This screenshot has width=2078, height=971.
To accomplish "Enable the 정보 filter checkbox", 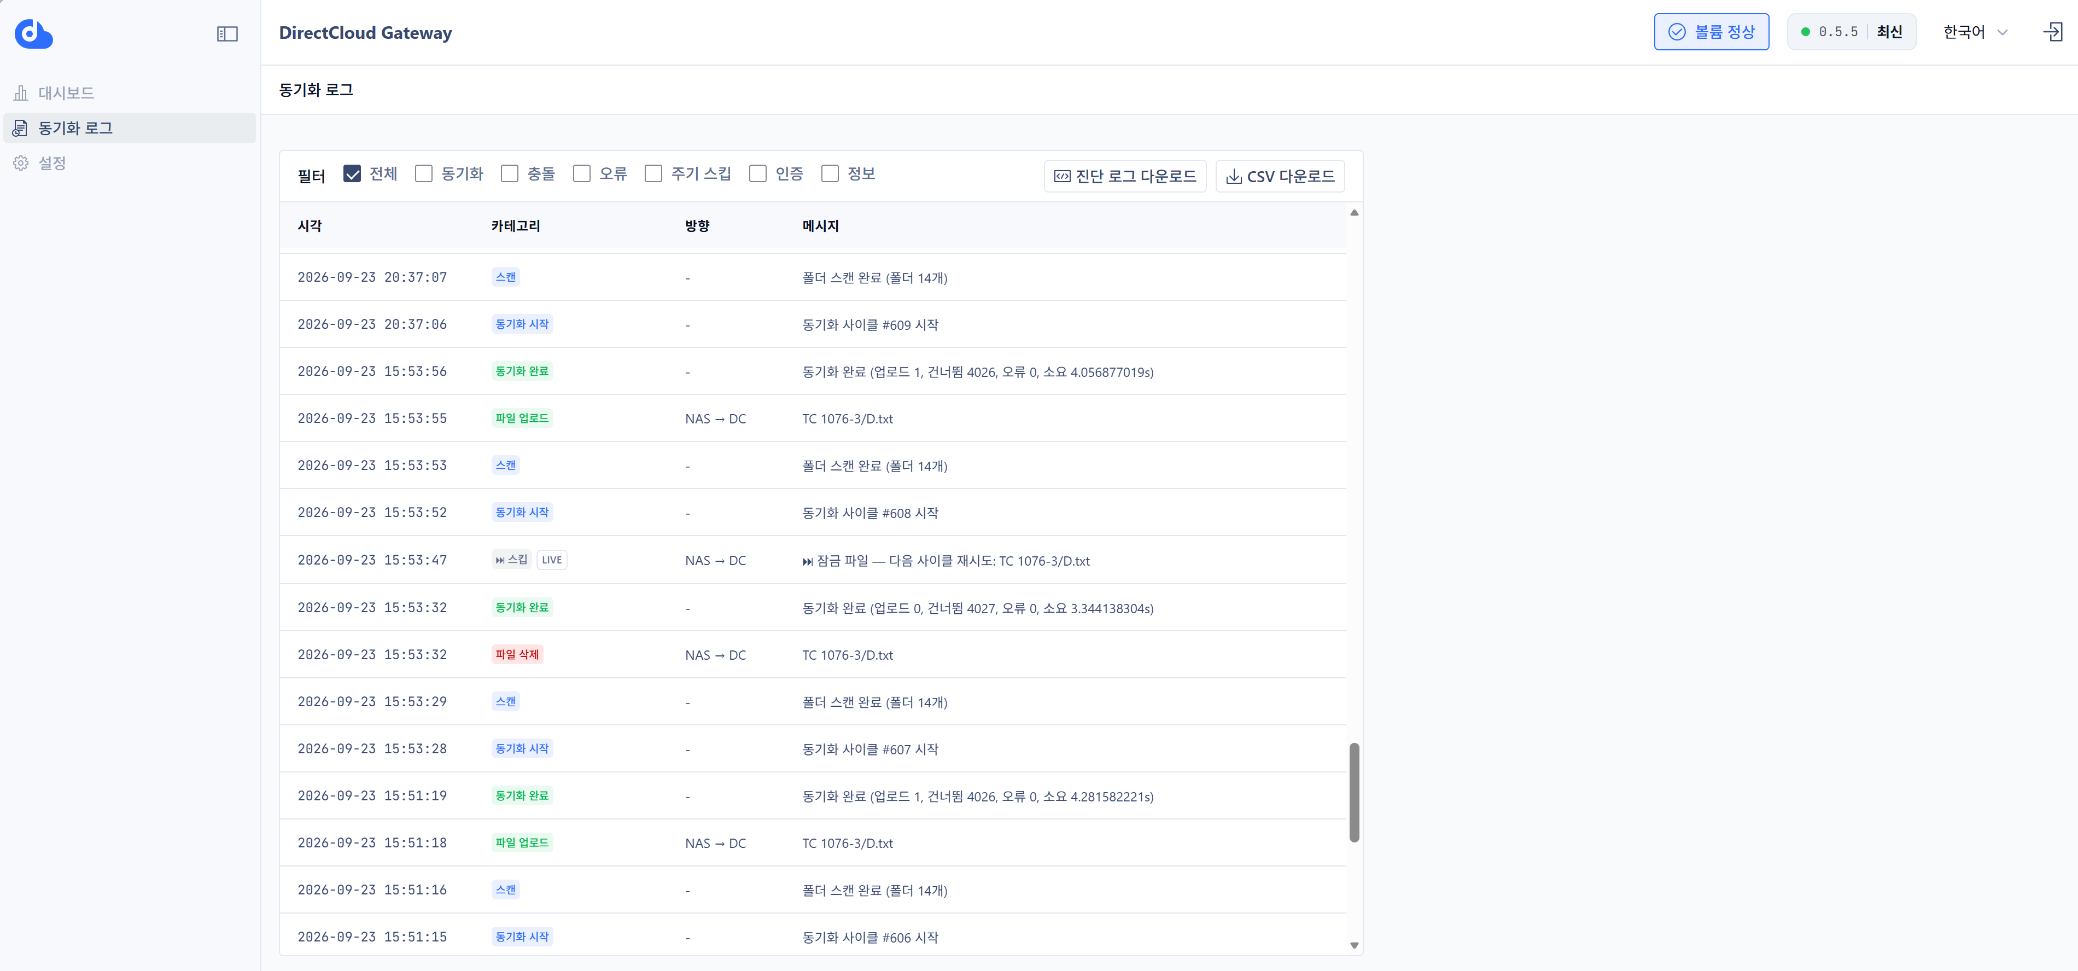I will click(x=829, y=173).
